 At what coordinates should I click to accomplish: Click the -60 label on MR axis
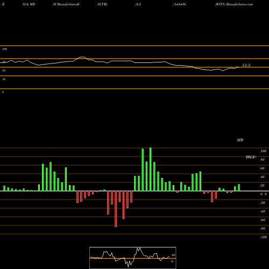coord(263,220)
